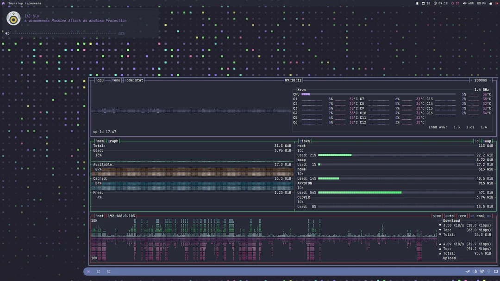Viewport: 500px width, 281px height.
Task: Click the lock icon in the status bar
Action: pyautogui.click(x=491, y=2)
